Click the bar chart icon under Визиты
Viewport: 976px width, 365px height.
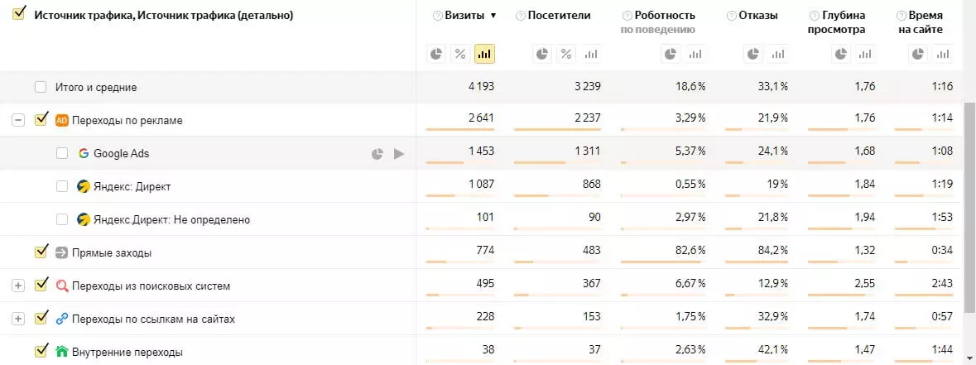[484, 54]
